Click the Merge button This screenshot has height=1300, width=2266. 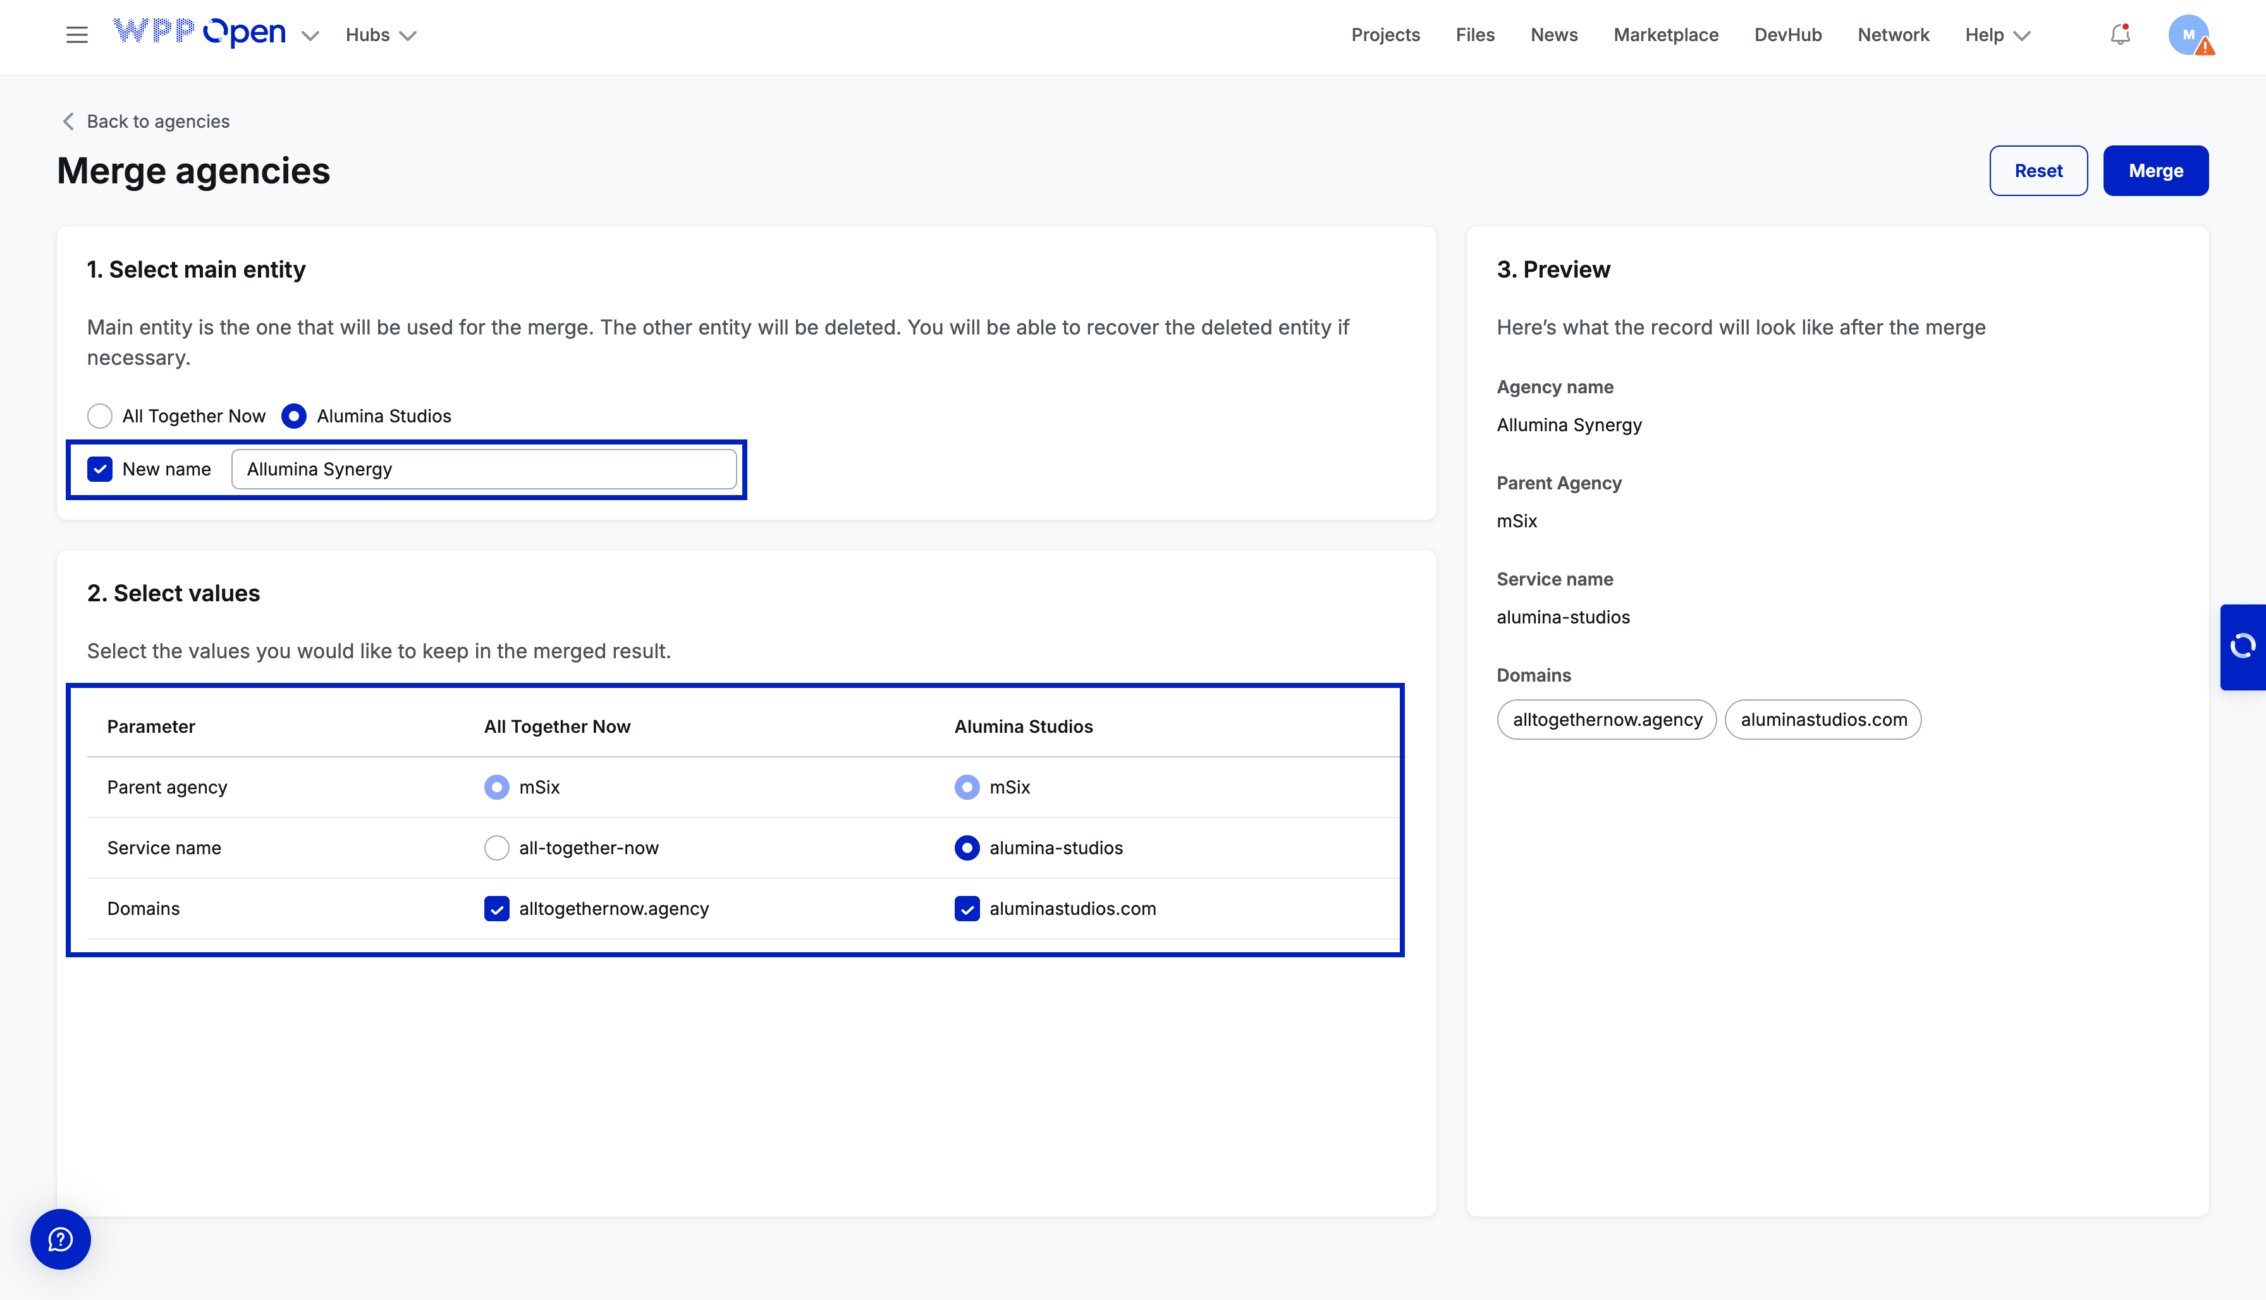click(2154, 171)
